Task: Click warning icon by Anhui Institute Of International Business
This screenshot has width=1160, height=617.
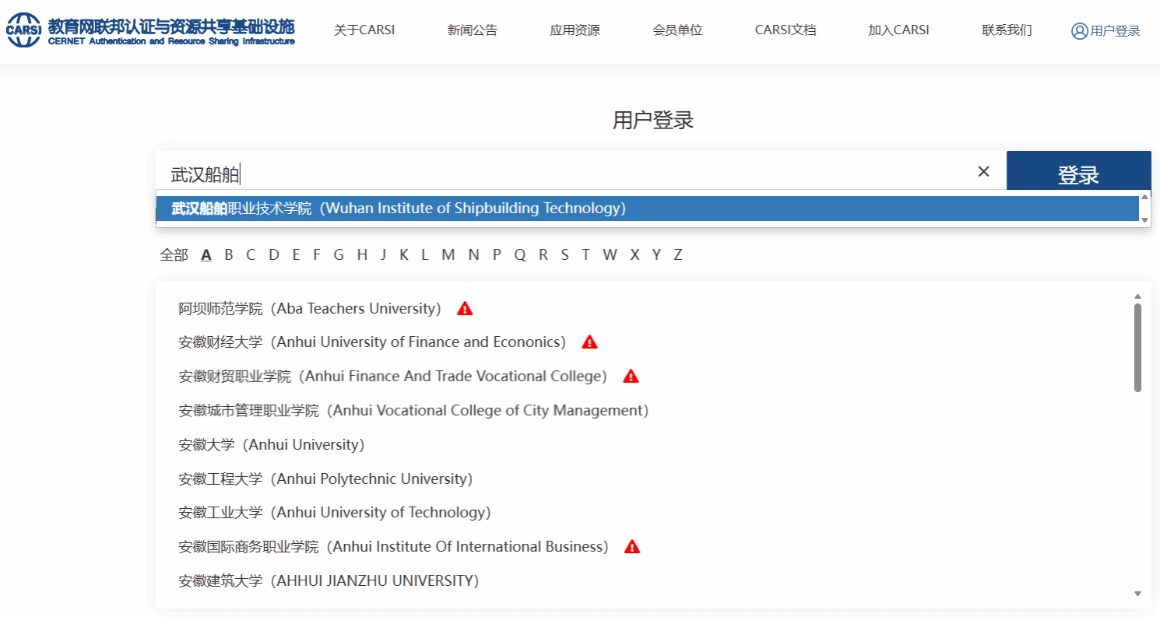Action: coord(632,547)
